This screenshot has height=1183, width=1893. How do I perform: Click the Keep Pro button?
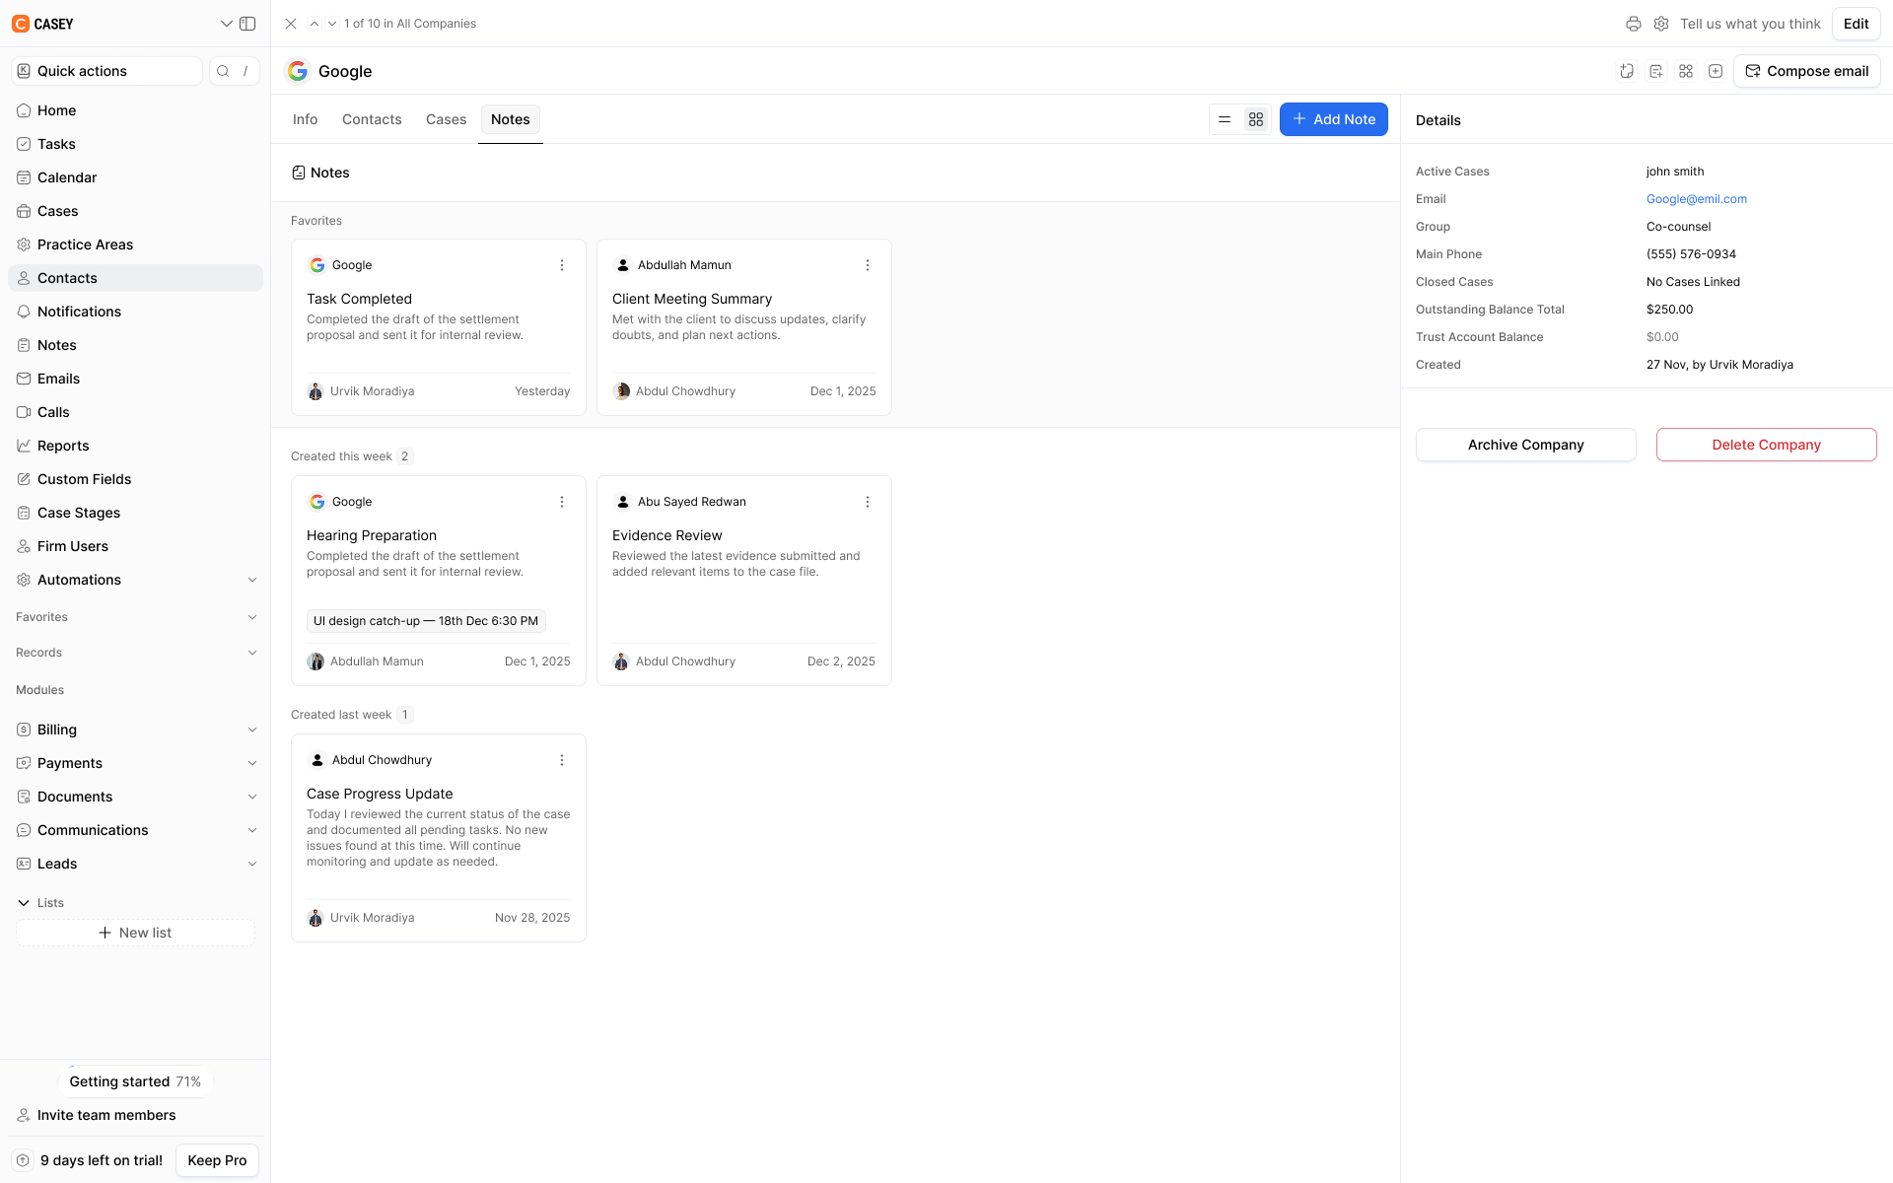click(x=217, y=1160)
